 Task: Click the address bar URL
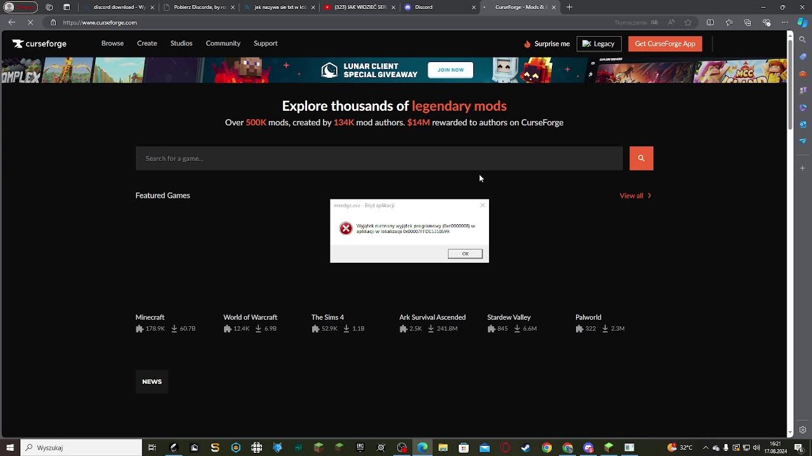(100, 22)
